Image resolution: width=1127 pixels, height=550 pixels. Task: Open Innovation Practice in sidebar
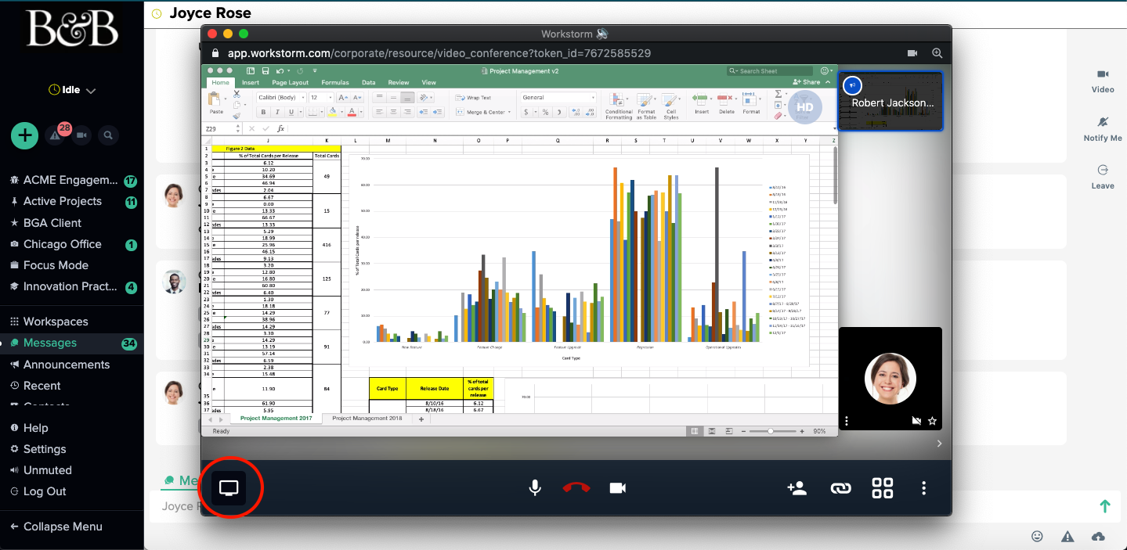tap(71, 286)
